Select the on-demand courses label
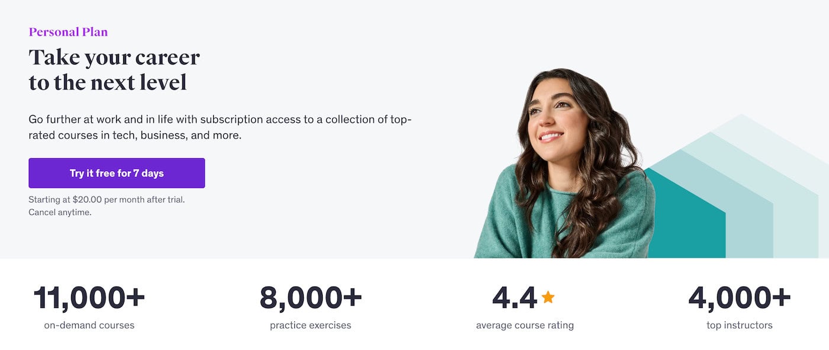 (x=89, y=325)
